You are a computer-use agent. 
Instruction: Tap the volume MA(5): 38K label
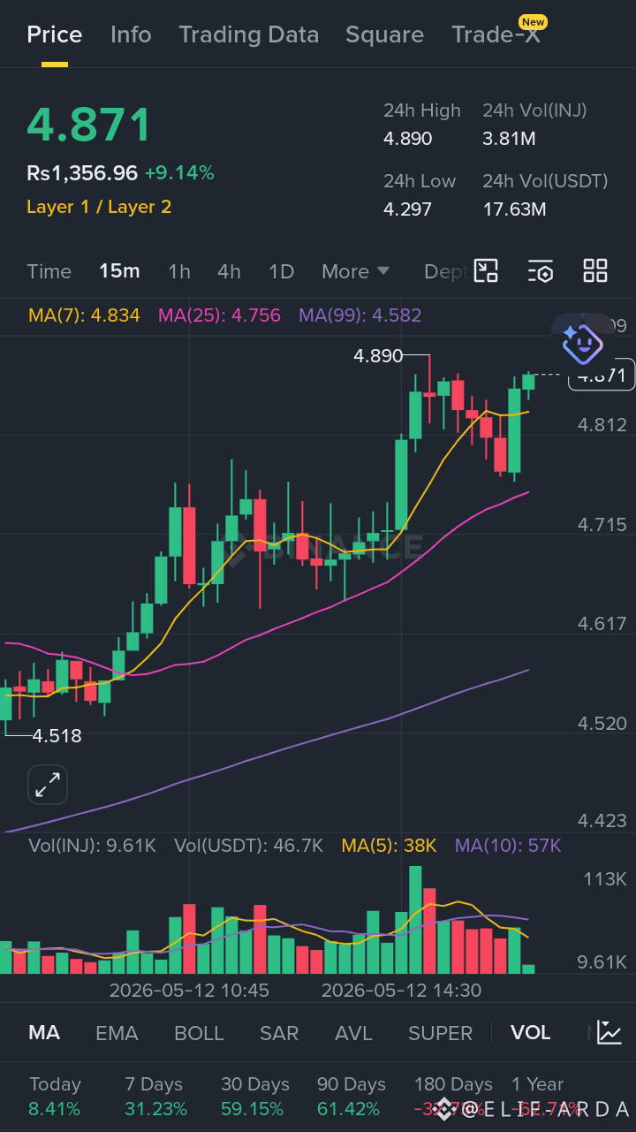[389, 846]
